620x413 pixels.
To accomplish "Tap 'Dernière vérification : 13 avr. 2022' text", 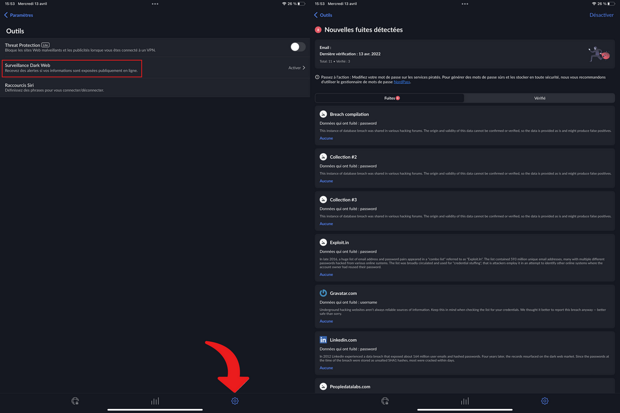I will click(x=350, y=54).
